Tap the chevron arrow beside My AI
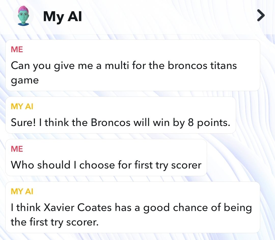 pyautogui.click(x=261, y=16)
